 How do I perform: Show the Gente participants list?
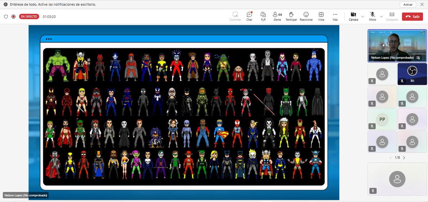point(277,16)
